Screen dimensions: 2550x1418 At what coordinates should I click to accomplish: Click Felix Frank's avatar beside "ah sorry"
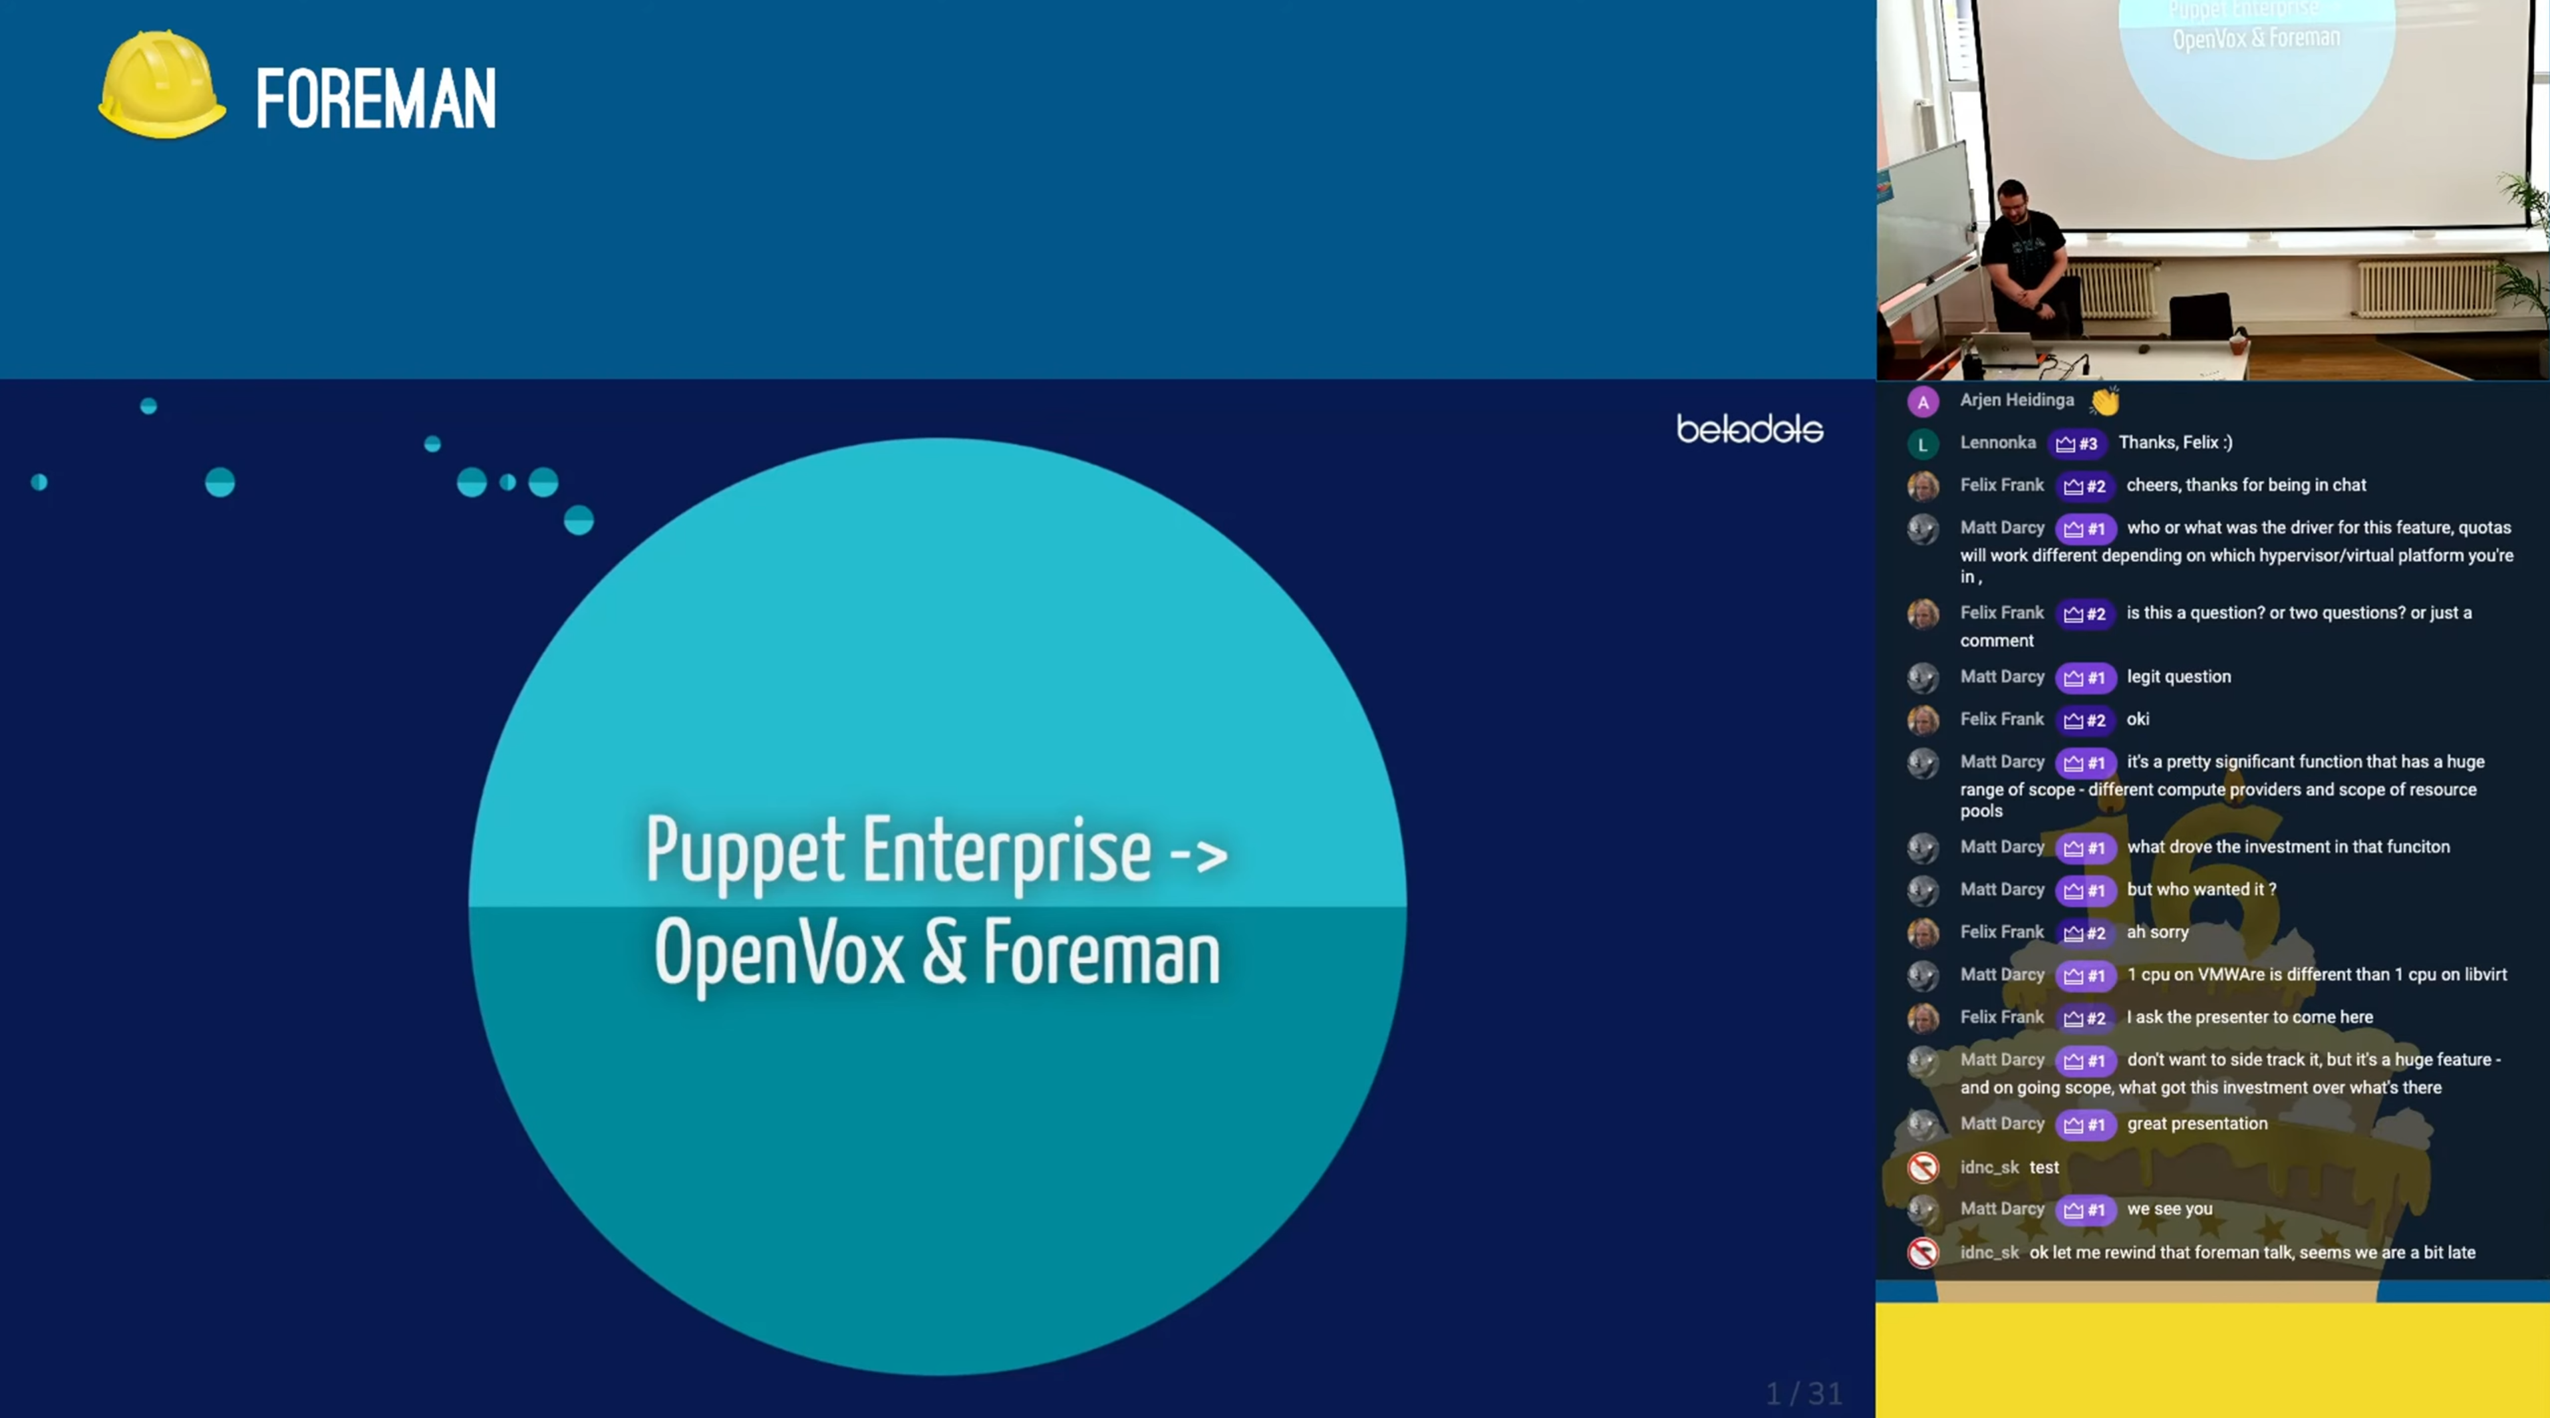coord(1922,934)
